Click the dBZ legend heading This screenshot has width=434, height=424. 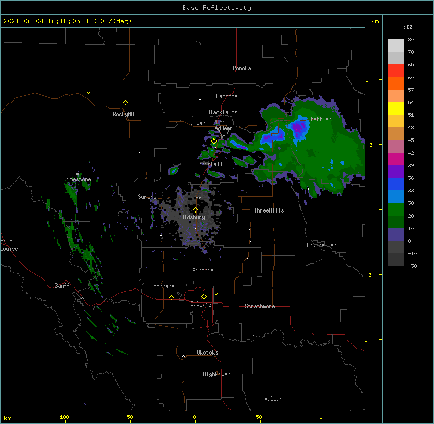click(408, 27)
